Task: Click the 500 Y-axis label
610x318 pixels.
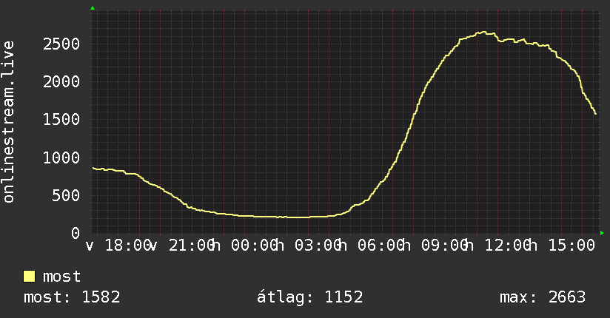Action: coord(66,195)
